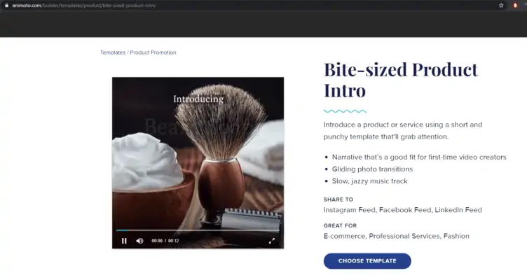Open the browser extension icon at top right
The width and height of the screenshot is (527, 280).
coord(516,5)
